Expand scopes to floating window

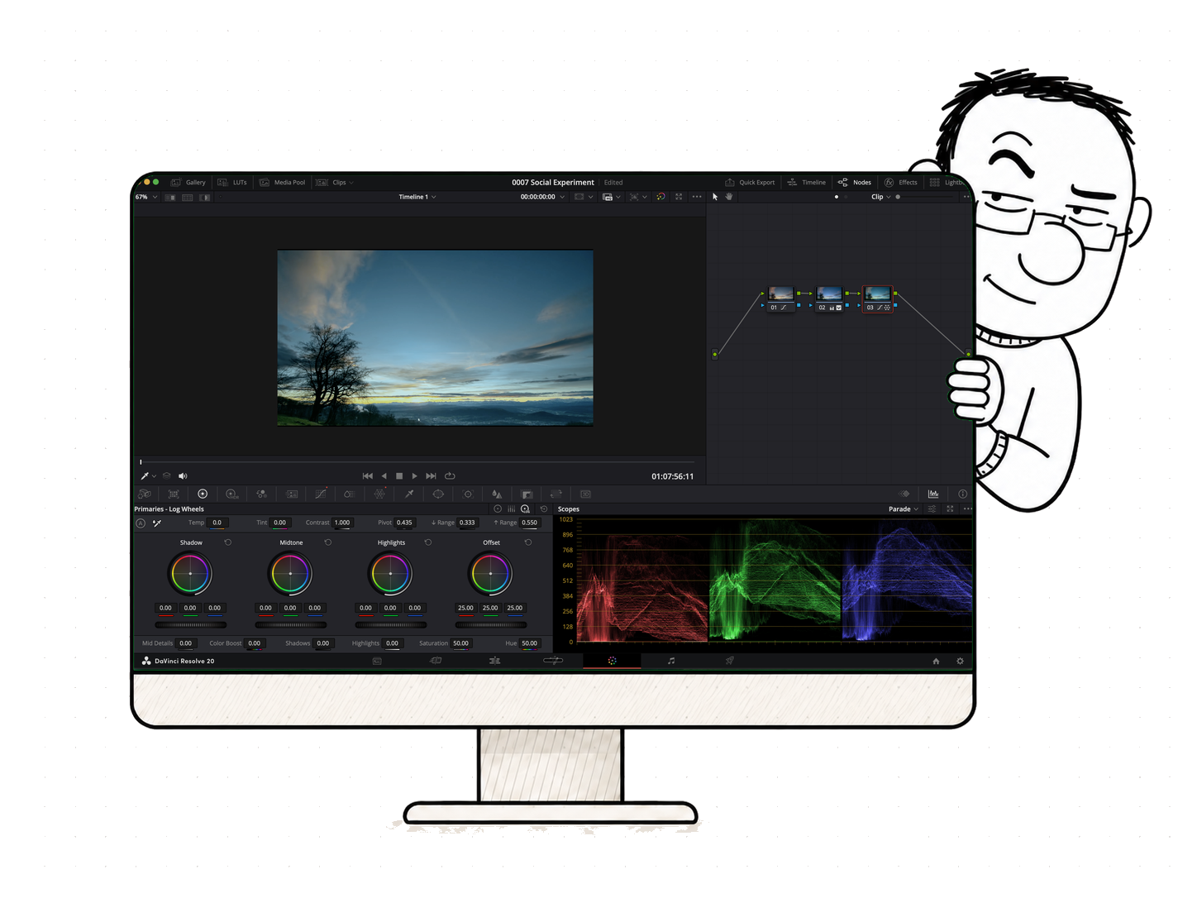[x=950, y=509]
